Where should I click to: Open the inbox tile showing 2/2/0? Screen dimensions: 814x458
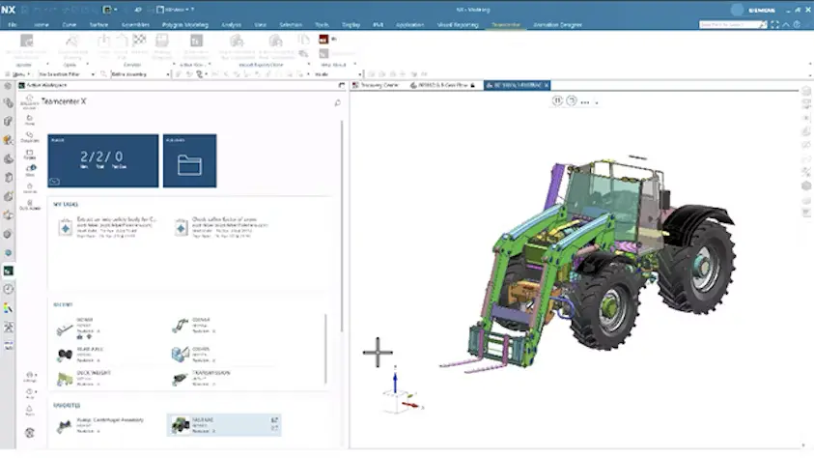102,160
